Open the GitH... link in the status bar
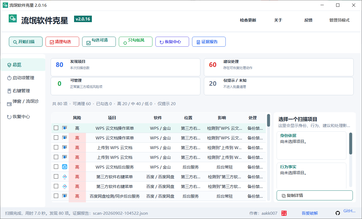This screenshot has width=362, height=219. coord(349,211)
